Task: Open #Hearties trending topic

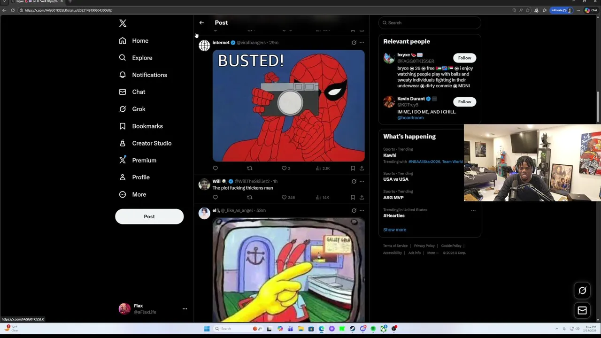Action: pyautogui.click(x=394, y=216)
